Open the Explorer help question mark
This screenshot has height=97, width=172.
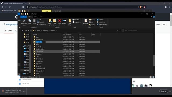tap(154, 17)
